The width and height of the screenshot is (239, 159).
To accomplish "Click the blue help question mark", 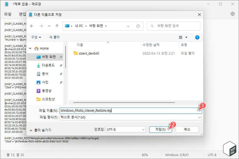I will tap(197, 37).
